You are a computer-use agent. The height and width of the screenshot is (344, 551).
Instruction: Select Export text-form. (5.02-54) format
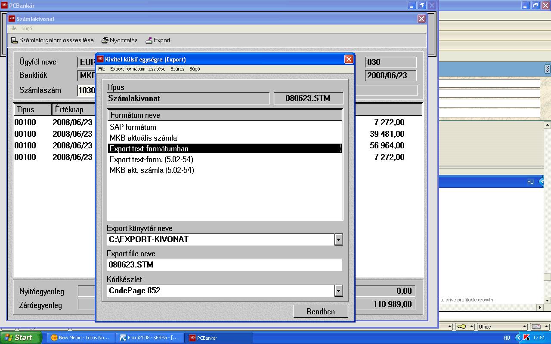(x=225, y=160)
